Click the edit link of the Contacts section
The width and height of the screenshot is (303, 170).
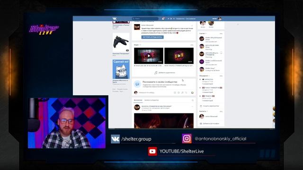coord(221,111)
